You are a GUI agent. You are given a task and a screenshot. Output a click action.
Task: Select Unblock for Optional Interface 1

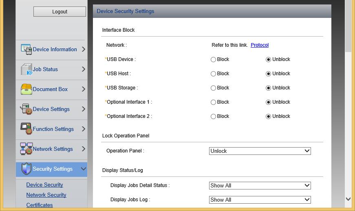click(x=268, y=102)
